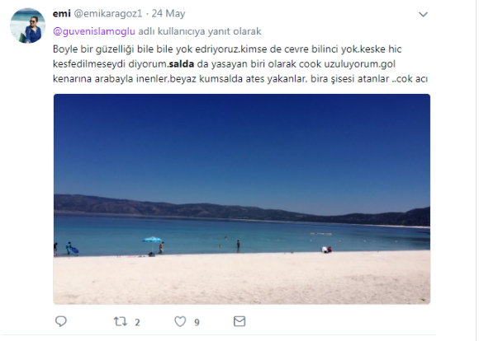
Task: Open the tweet permalink dated 24 May
Action: pos(168,13)
